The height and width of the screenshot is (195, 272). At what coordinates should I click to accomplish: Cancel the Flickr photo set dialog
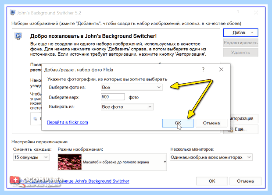[211, 123]
